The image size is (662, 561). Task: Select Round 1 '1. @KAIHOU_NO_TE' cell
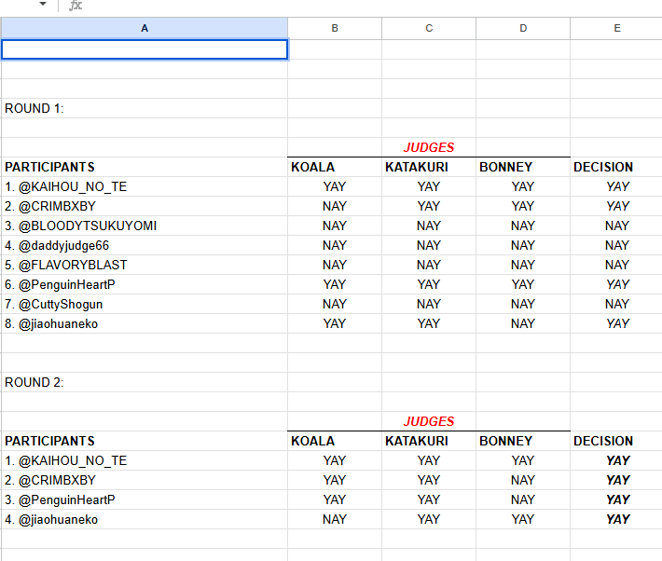(x=145, y=186)
